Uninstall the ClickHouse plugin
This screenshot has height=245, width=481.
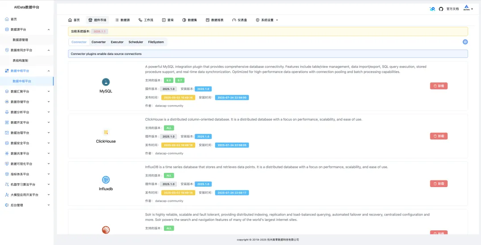pyautogui.click(x=439, y=136)
